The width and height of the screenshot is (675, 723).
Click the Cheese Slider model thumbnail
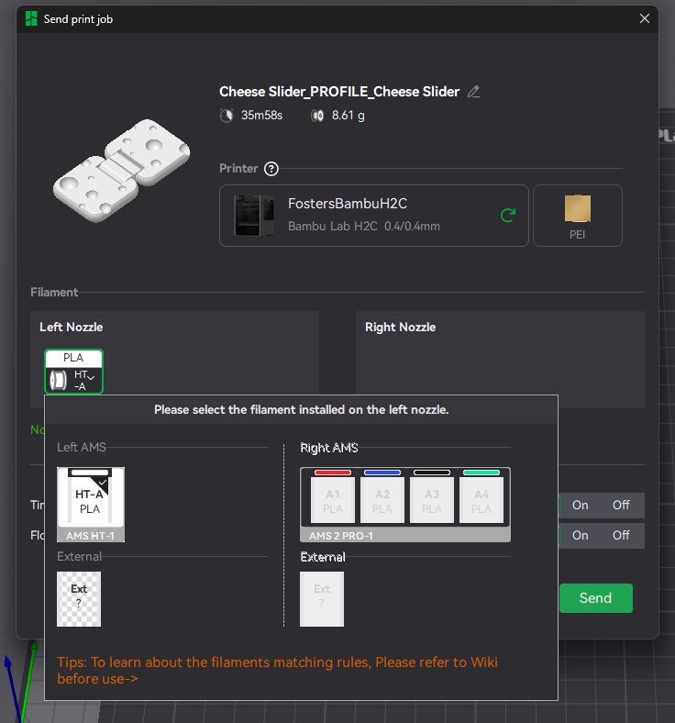121,171
